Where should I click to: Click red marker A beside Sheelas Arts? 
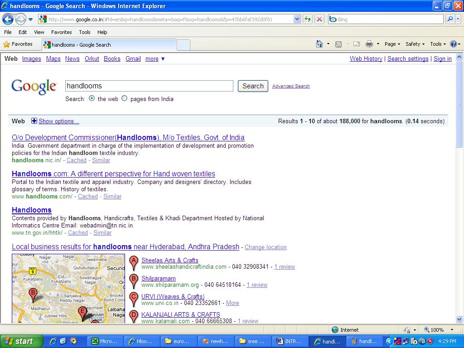pyautogui.click(x=134, y=262)
